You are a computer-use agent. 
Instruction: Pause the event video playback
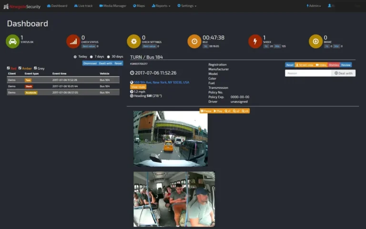206,111
